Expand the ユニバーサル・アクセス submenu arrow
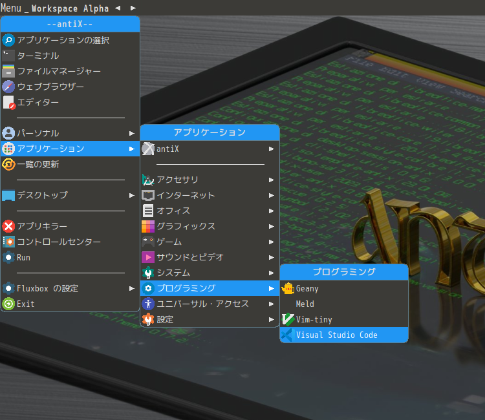The image size is (485, 420). (271, 304)
